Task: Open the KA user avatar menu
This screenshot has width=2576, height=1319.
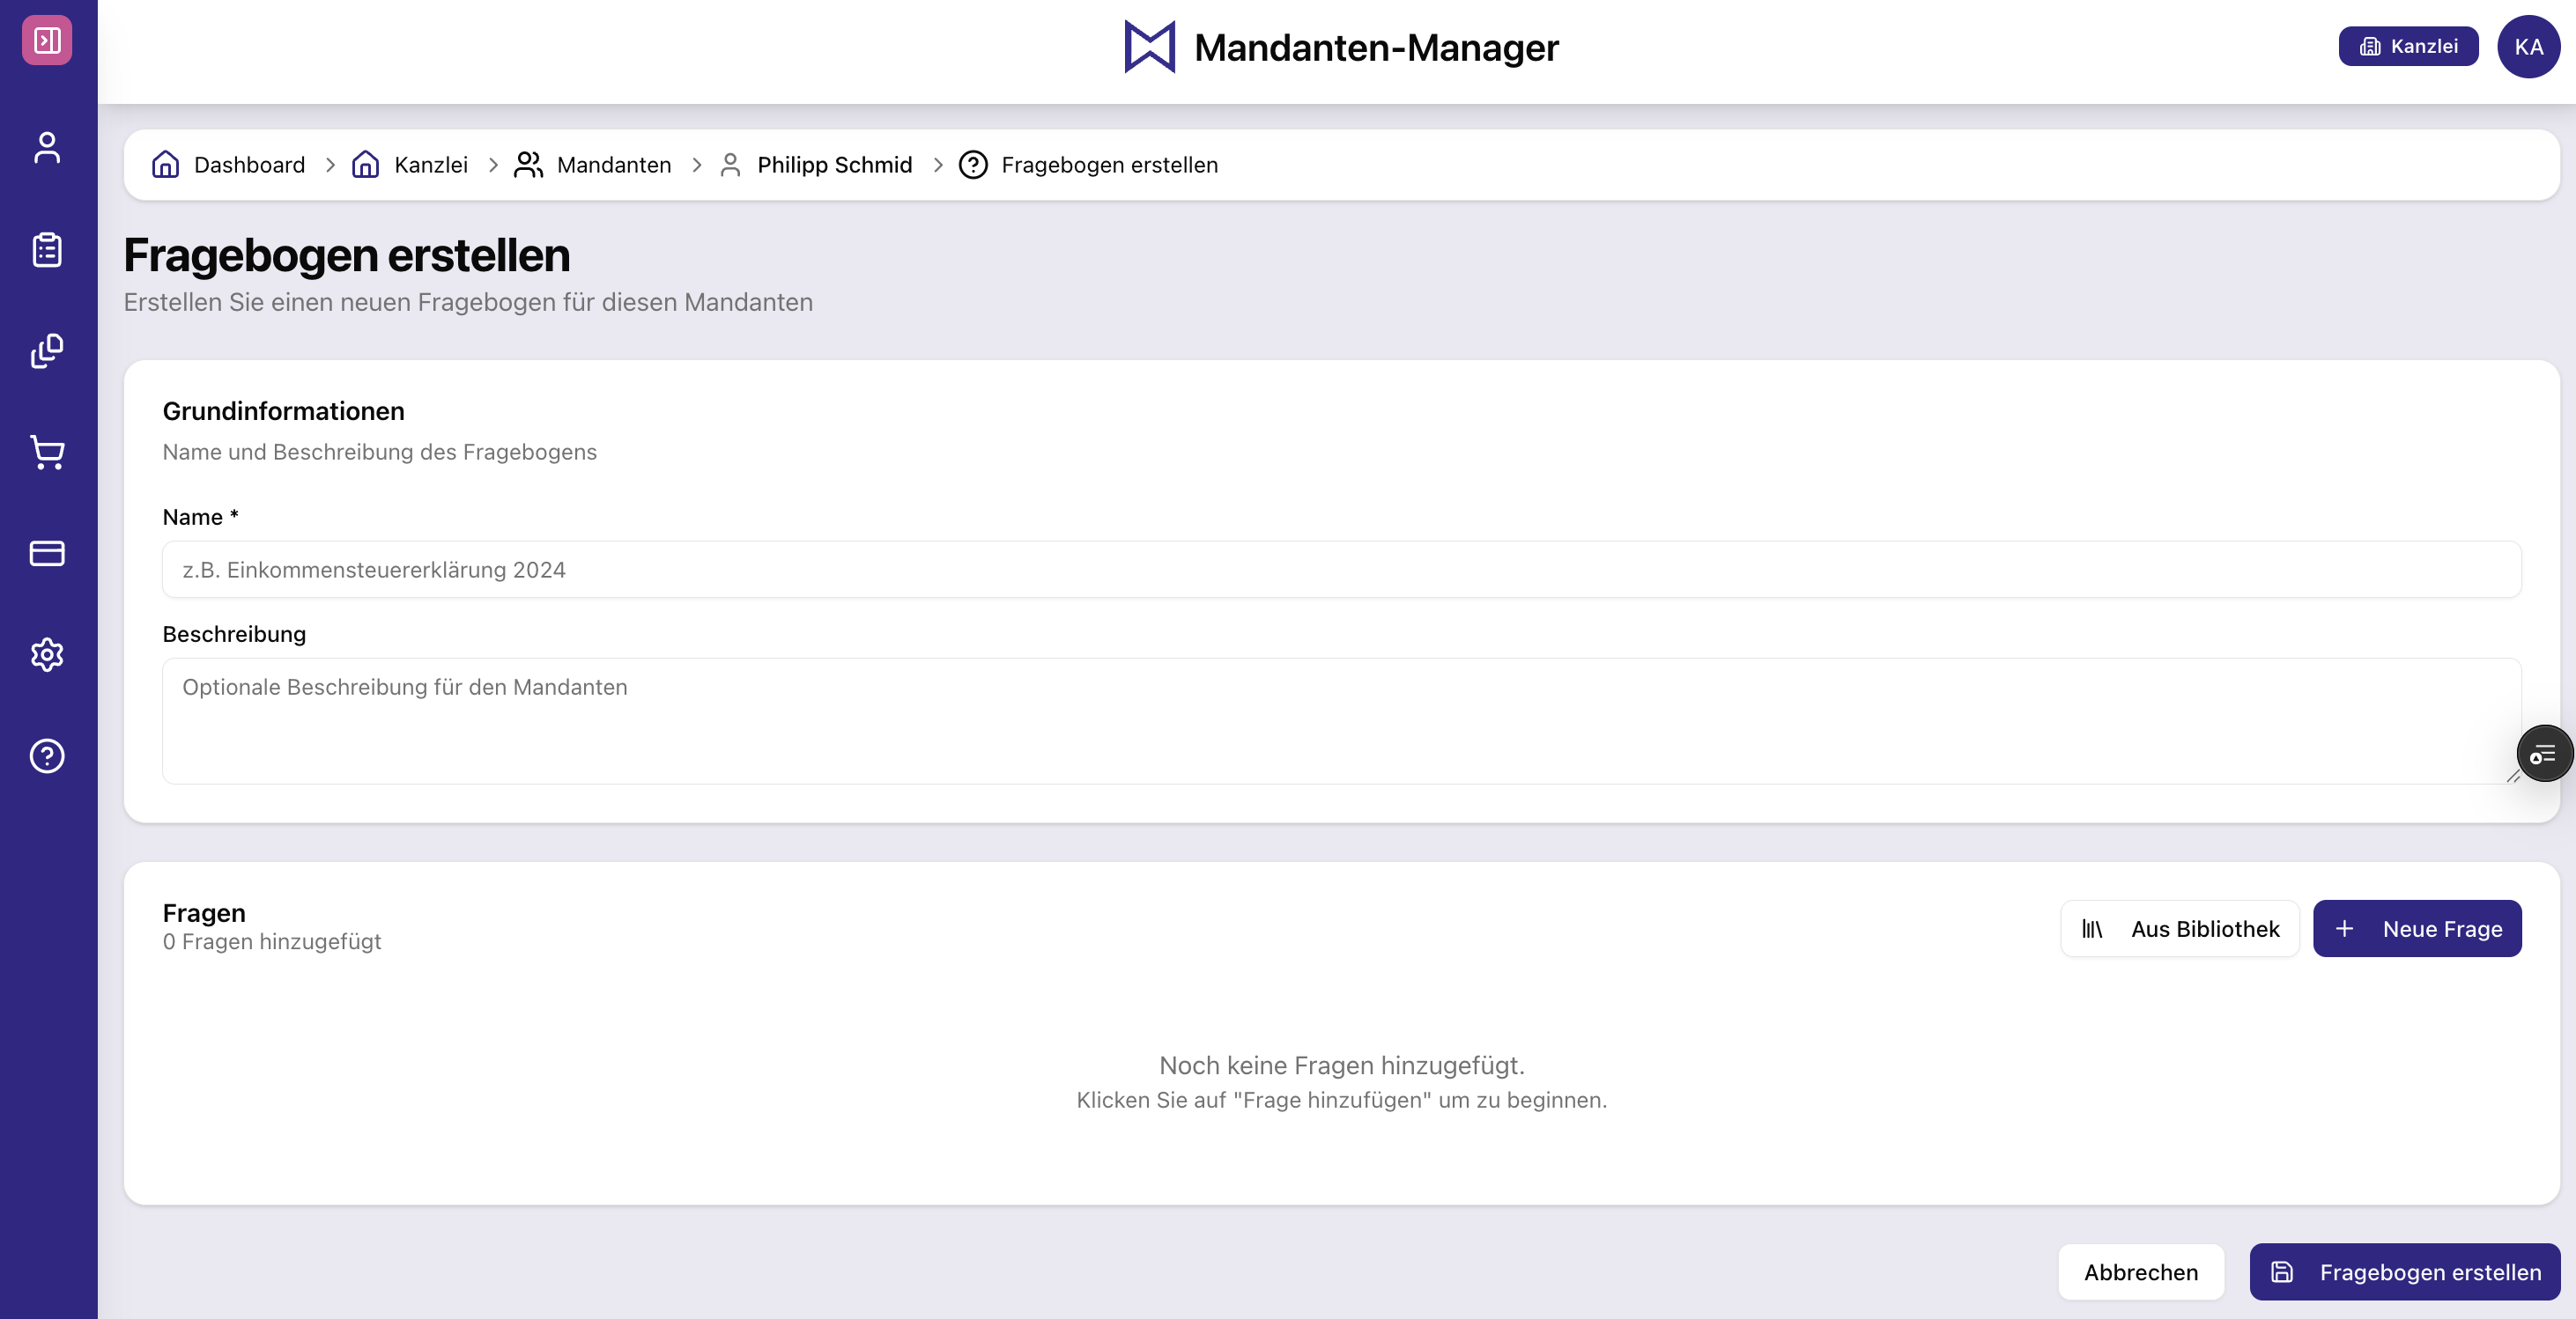Action: coord(2530,46)
